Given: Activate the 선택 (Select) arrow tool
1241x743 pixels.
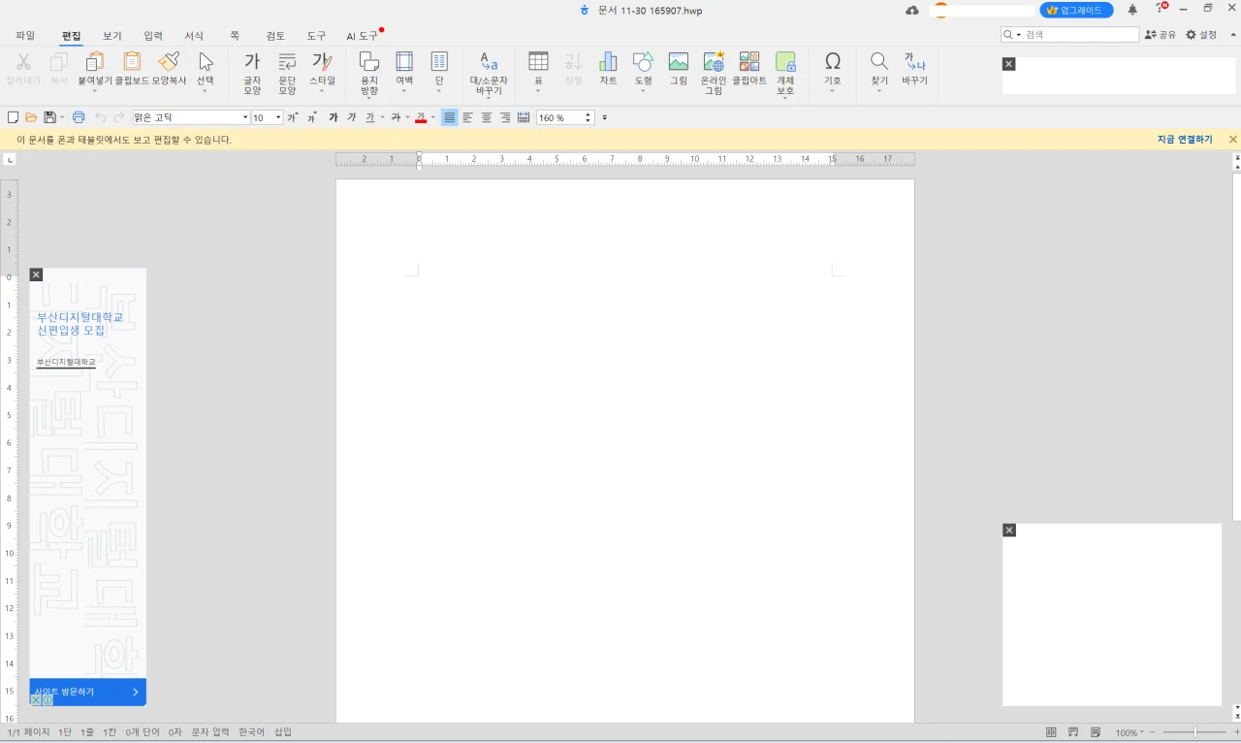Looking at the screenshot, I should (206, 69).
